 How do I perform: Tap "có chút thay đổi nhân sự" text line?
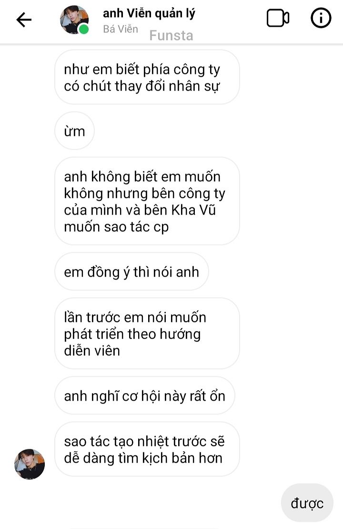point(141,86)
